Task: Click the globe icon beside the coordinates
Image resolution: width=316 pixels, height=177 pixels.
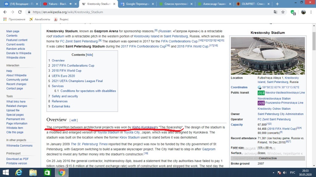Action: (x=260, y=87)
